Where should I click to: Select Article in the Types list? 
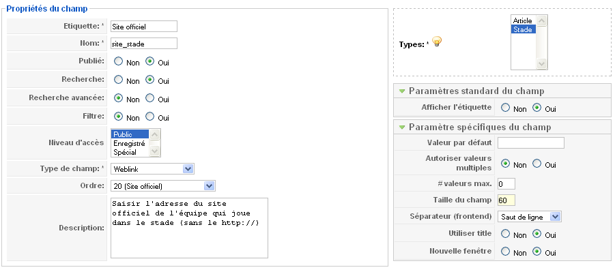click(523, 20)
